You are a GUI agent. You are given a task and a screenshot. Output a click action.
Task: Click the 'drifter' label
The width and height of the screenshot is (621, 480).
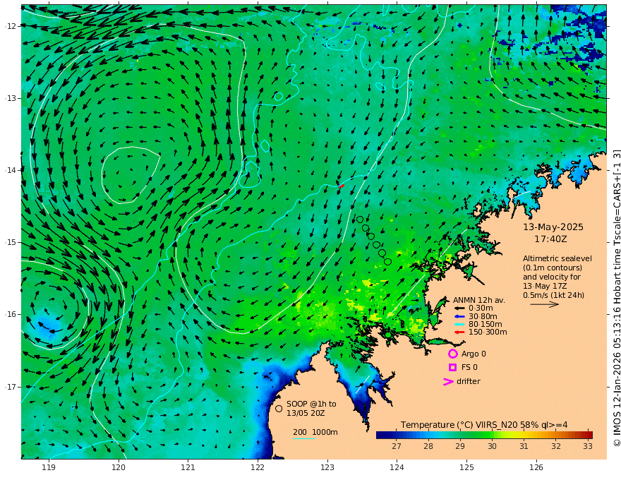pos(469,381)
